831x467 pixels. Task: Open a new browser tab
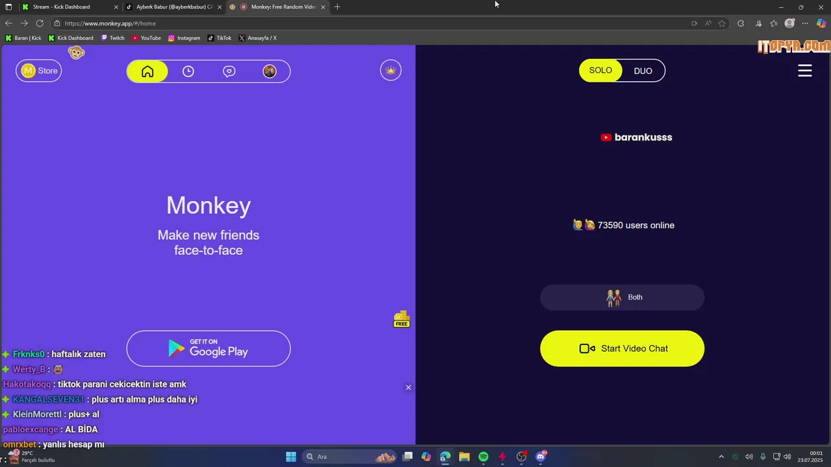point(337,6)
